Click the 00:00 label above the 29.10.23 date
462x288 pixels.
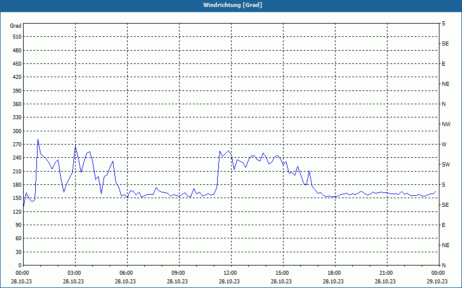(x=438, y=273)
